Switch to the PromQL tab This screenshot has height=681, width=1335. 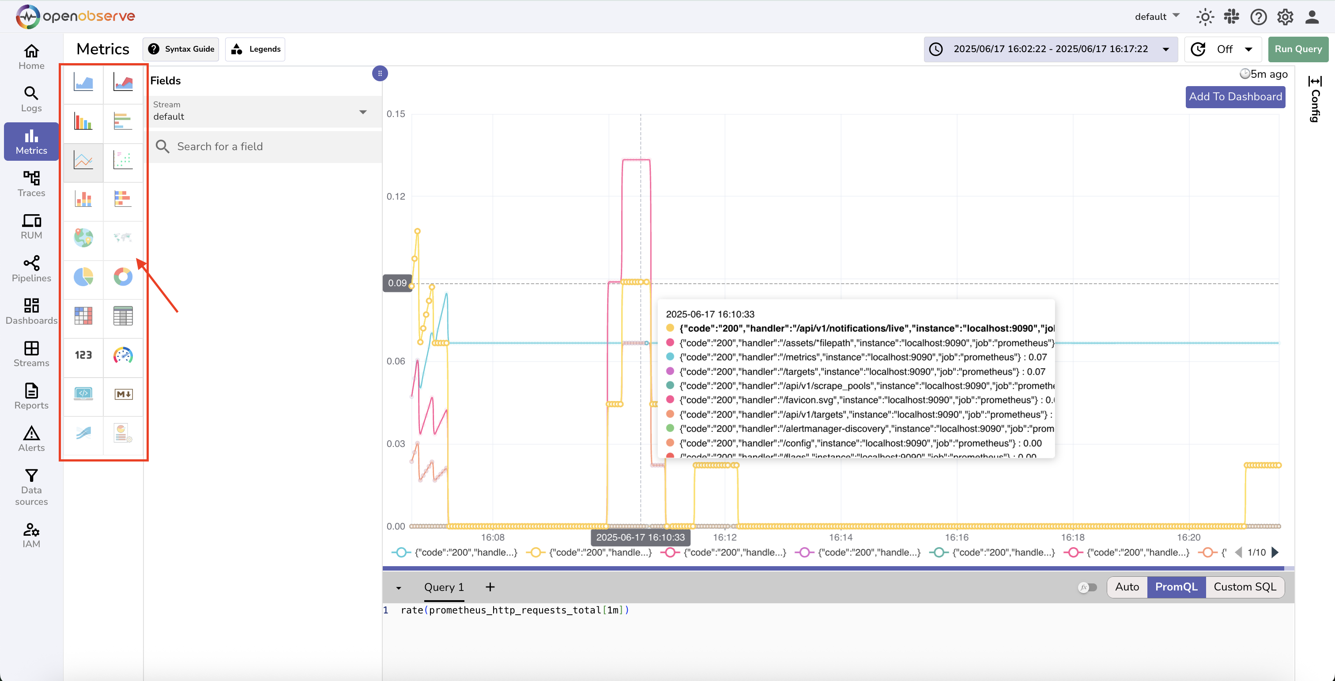(1176, 586)
